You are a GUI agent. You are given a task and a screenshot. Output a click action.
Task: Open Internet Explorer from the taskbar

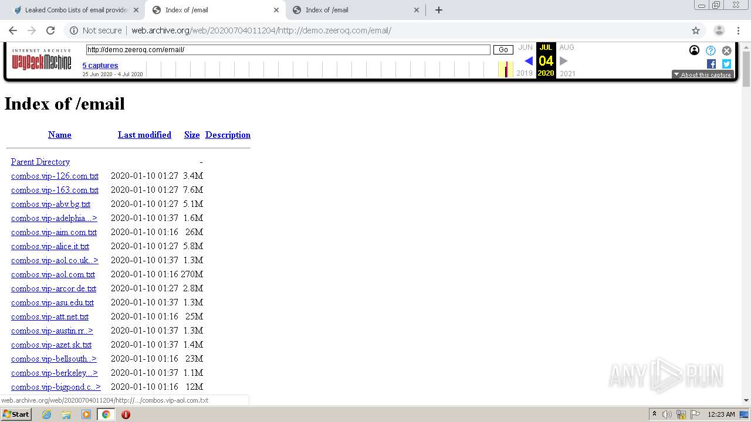pyautogui.click(x=46, y=414)
